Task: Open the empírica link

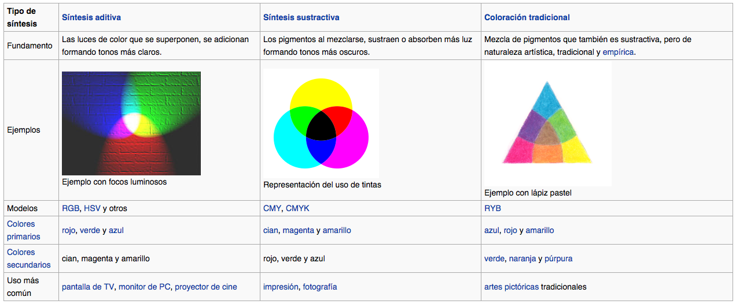Action: pyautogui.click(x=618, y=52)
